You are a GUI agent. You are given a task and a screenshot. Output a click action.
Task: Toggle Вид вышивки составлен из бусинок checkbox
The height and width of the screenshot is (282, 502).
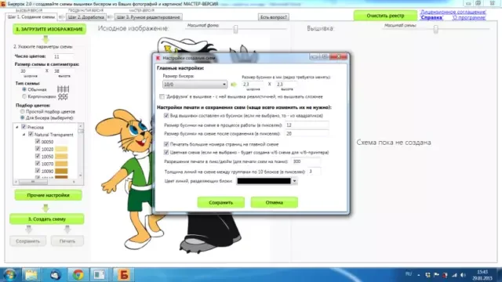coord(166,115)
